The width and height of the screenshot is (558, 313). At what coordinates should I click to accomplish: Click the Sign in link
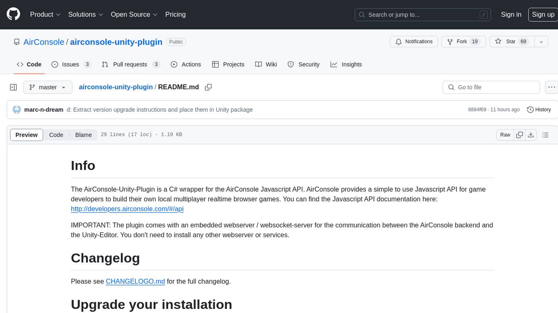coord(511,14)
